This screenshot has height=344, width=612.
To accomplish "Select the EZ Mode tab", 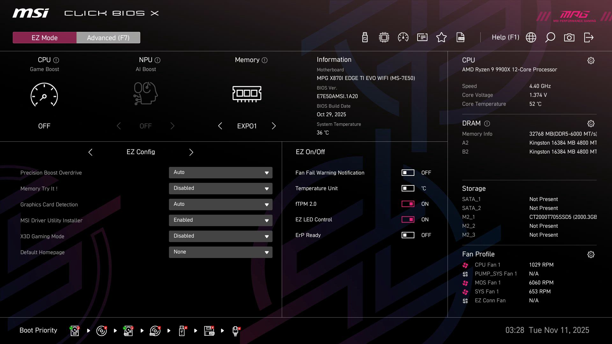I will (x=44, y=37).
